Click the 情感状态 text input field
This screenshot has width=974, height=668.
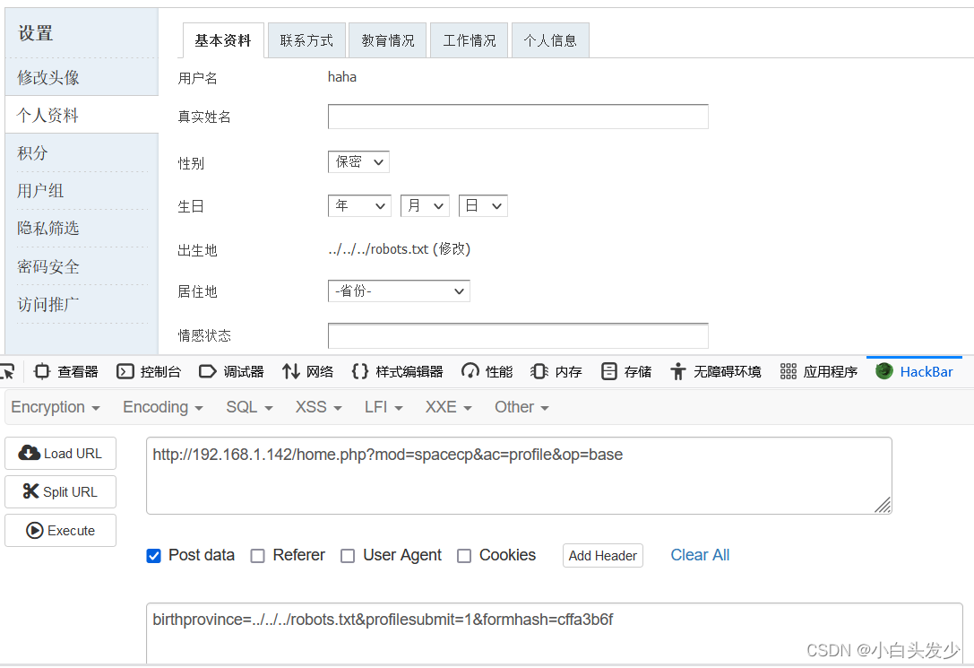tap(518, 335)
